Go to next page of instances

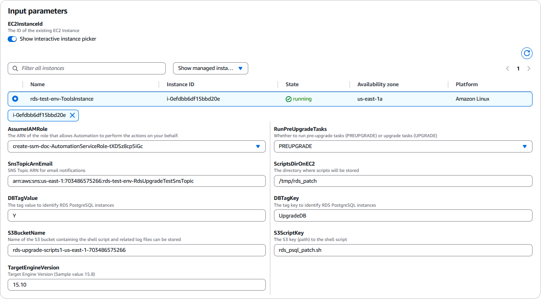point(529,69)
